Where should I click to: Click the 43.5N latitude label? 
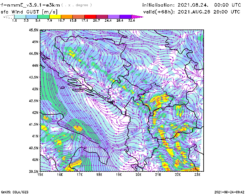34,77
